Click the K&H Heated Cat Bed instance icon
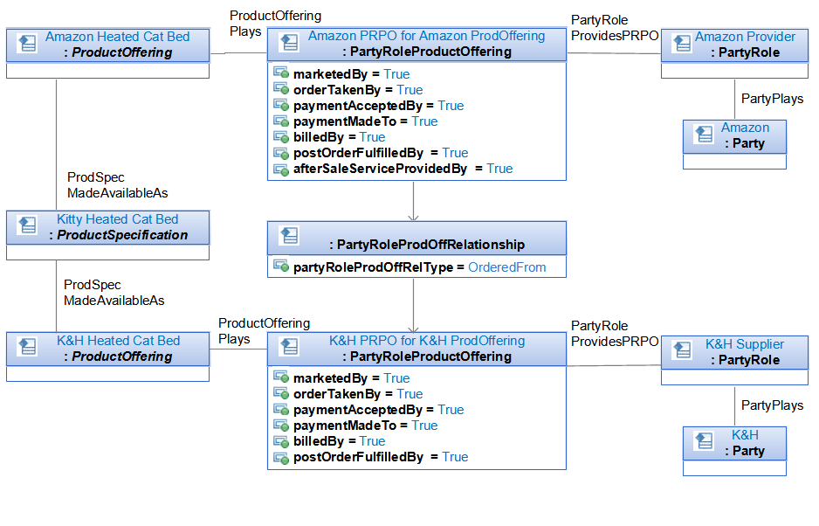Viewport: 819px width, 526px height. [27, 347]
